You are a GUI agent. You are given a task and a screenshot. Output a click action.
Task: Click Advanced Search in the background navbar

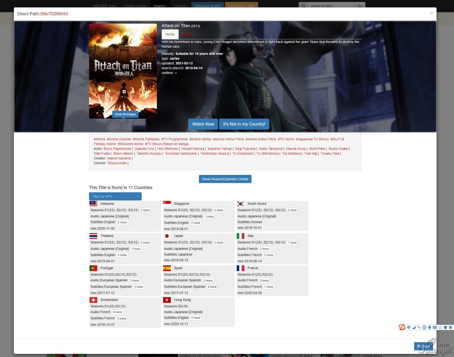[x=207, y=6]
